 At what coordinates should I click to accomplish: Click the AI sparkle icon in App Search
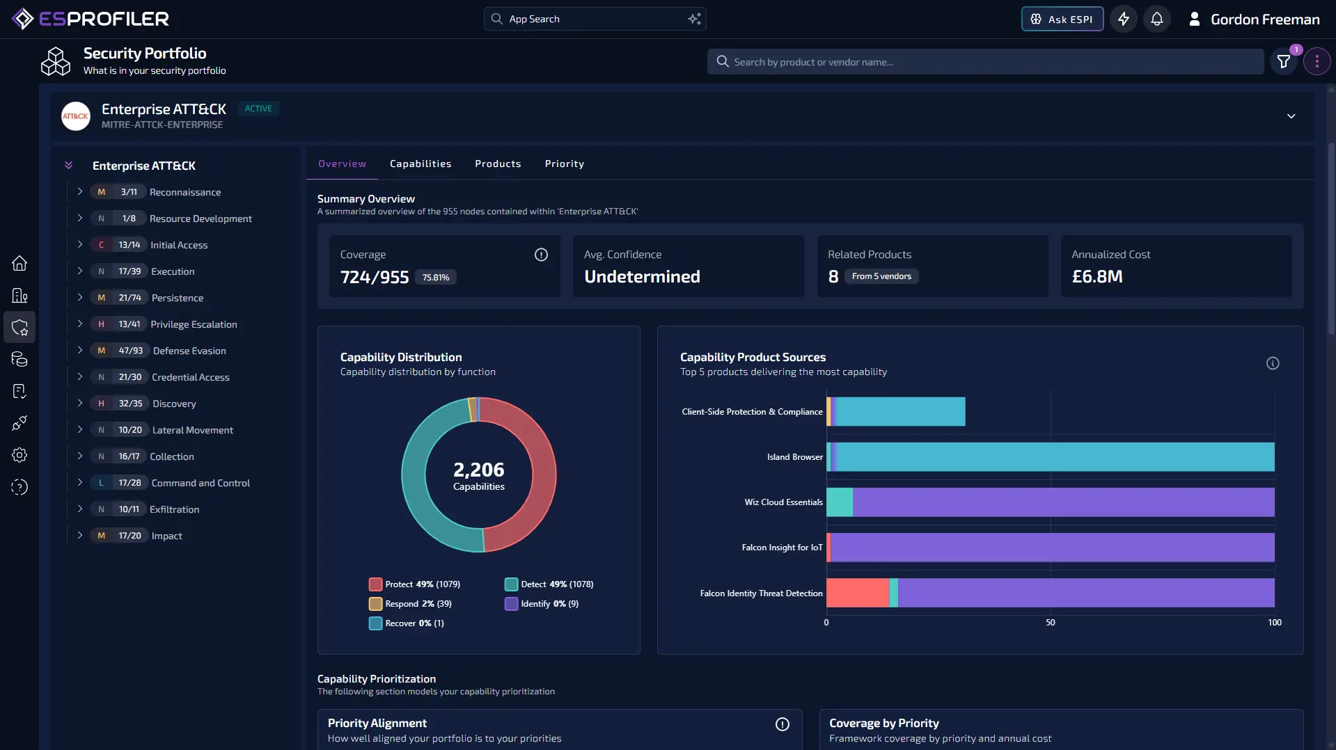coord(694,19)
